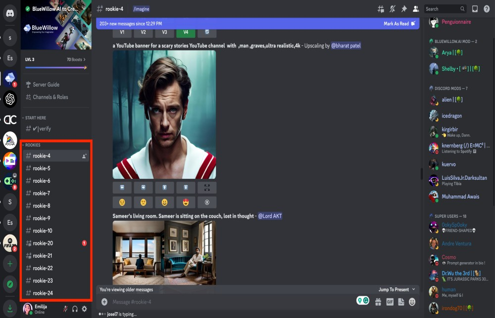Open pinned messages with the pin icon
This screenshot has height=318, width=495.
point(404,9)
